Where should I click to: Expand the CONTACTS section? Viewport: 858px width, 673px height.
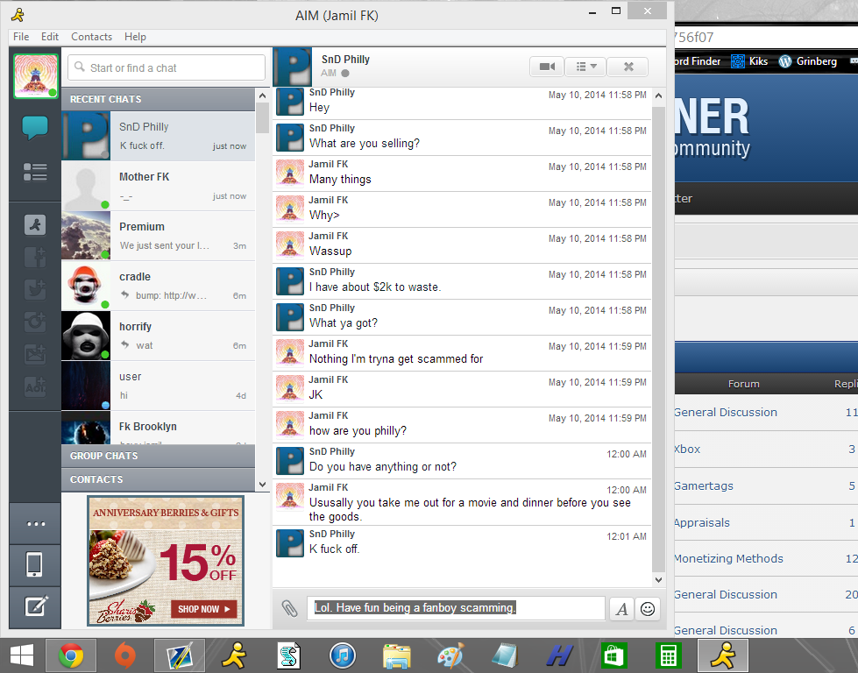pyautogui.click(x=158, y=479)
